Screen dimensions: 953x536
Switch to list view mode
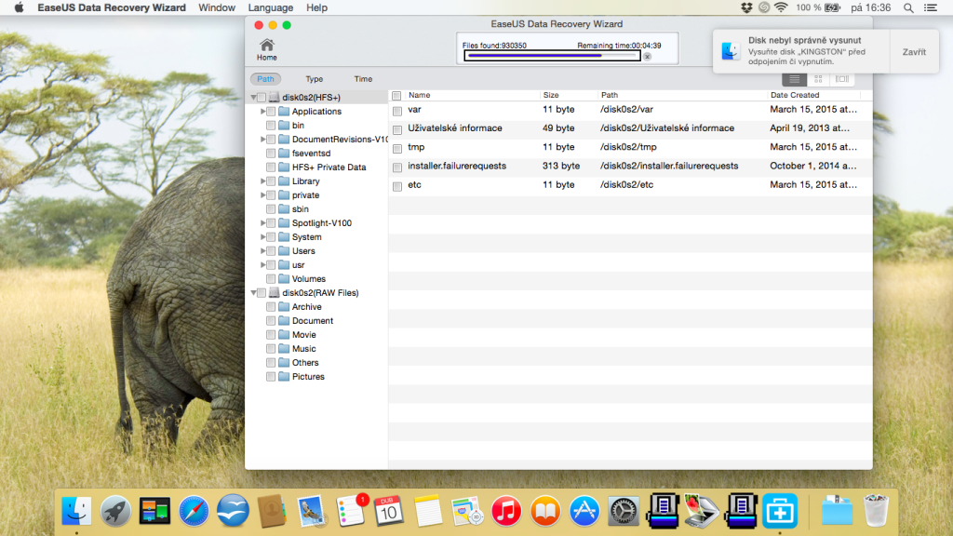point(794,79)
